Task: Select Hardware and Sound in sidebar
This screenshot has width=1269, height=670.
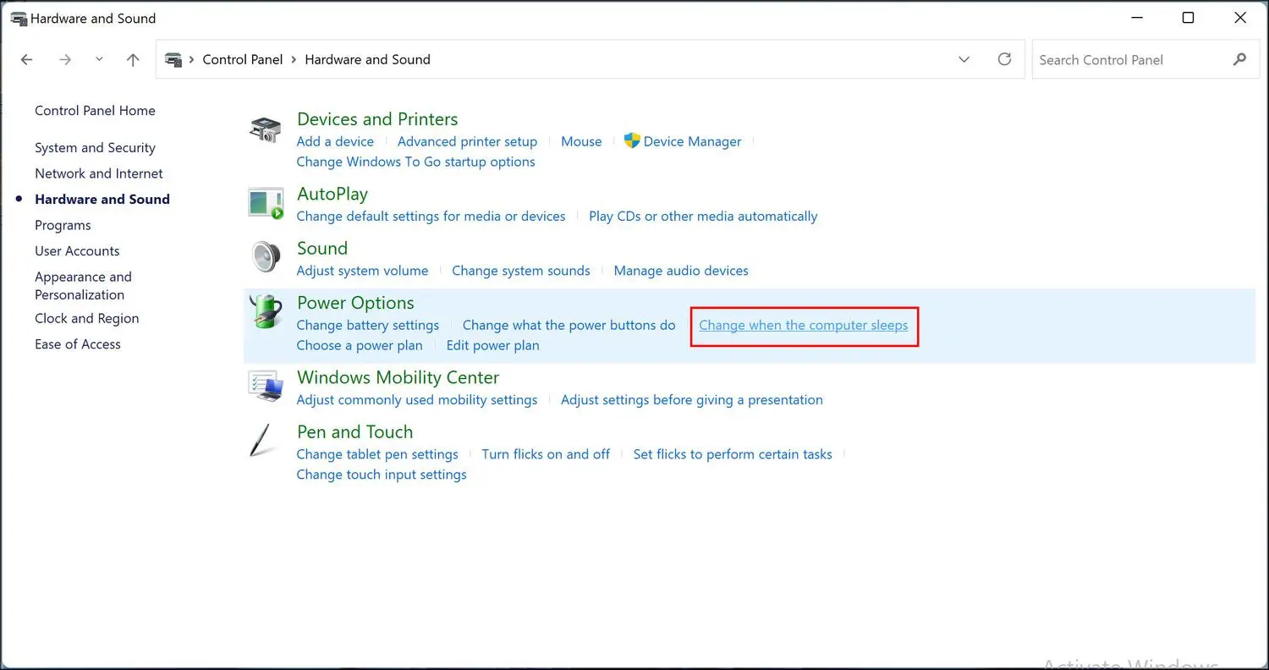Action: tap(102, 200)
